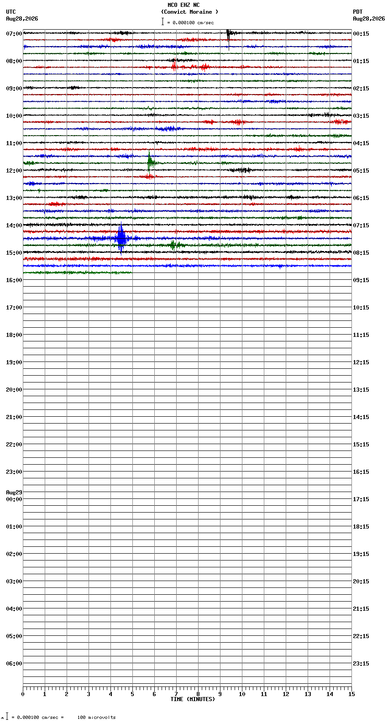Select the 14:00 UTC row label
Image resolution: width=388 pixels, height=723 pixels.
14,225
